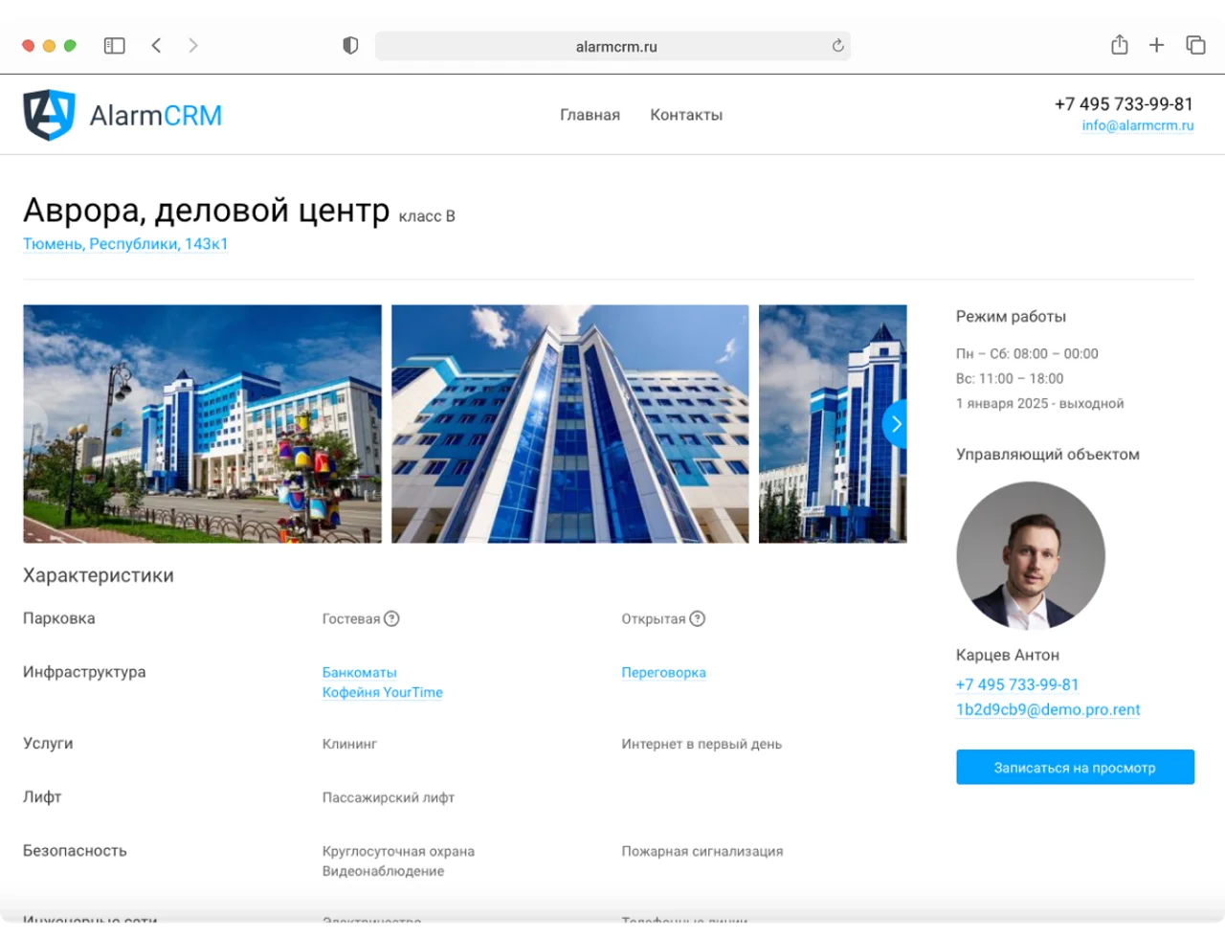1225x940 pixels.
Task: Toggle the Safari sidebar
Action: [x=115, y=45]
